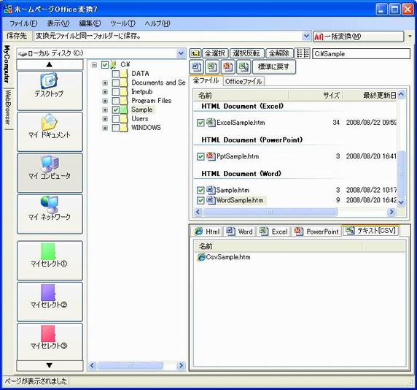Switch to the Officeファイル tab
The width and height of the screenshot is (417, 390).
pos(243,81)
